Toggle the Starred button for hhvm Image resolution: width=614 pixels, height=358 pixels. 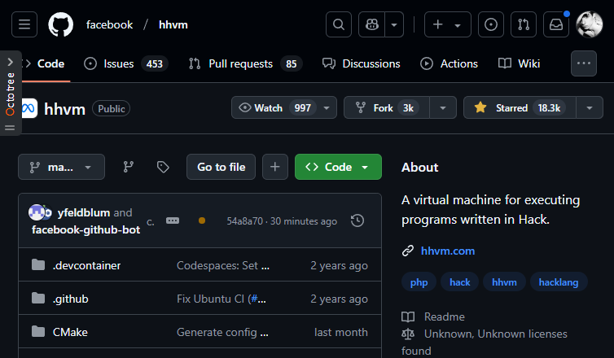point(519,107)
